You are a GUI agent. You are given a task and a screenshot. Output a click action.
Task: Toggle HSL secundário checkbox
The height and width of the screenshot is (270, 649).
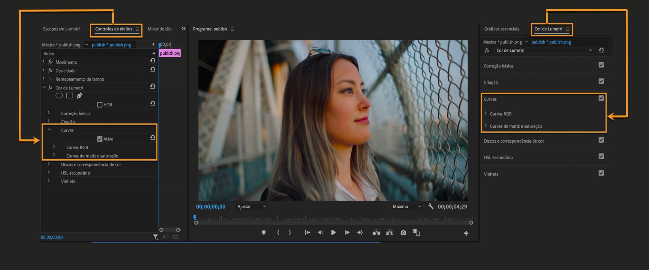click(601, 156)
